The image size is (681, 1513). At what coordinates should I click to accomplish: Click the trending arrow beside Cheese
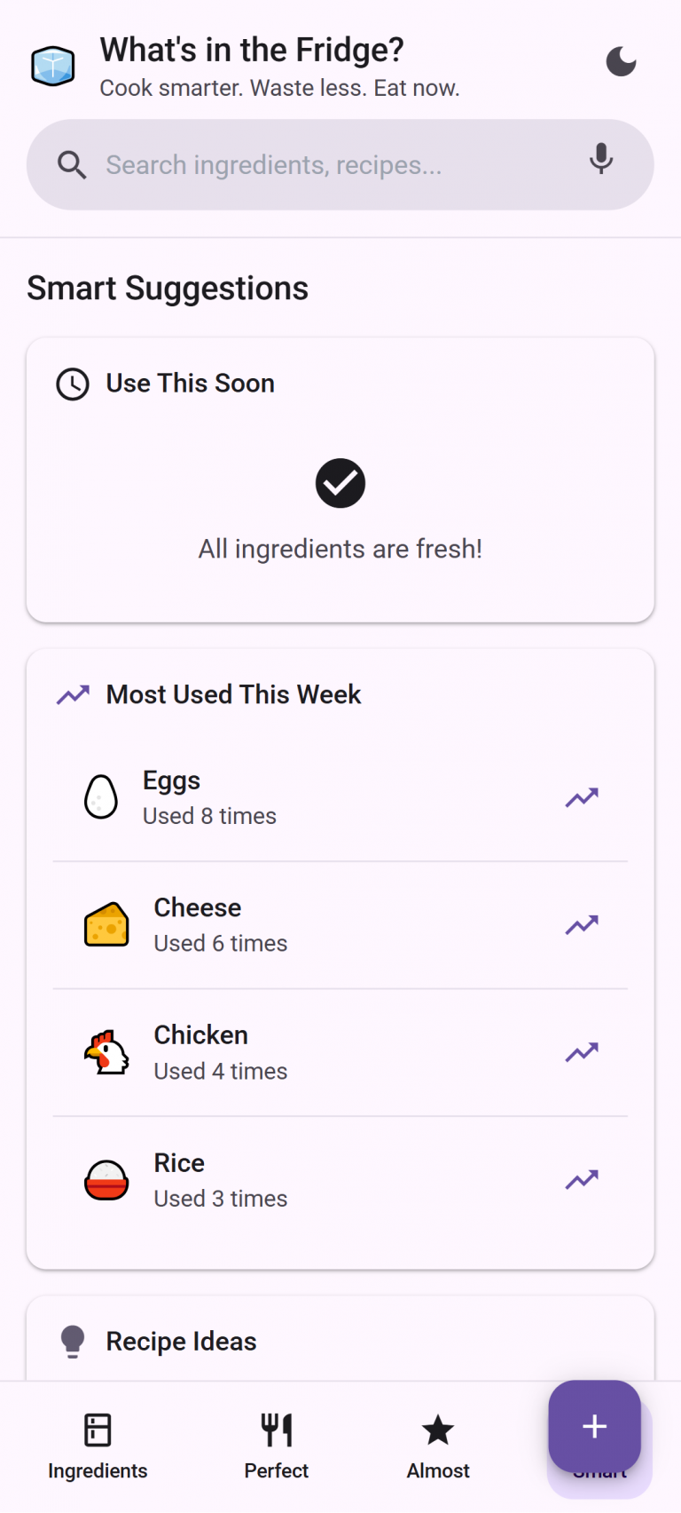point(582,925)
